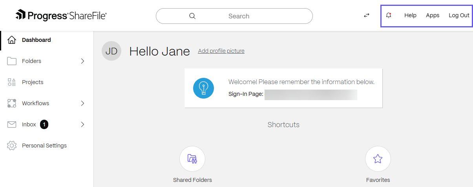Viewport: 473px width, 187px height.
Task: Expand the Folders submenu chevron
Action: pos(82,61)
